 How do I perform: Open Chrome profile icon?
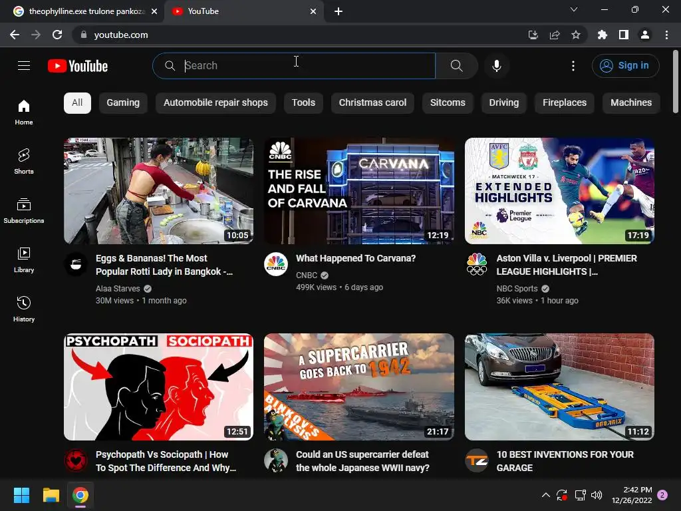(645, 35)
